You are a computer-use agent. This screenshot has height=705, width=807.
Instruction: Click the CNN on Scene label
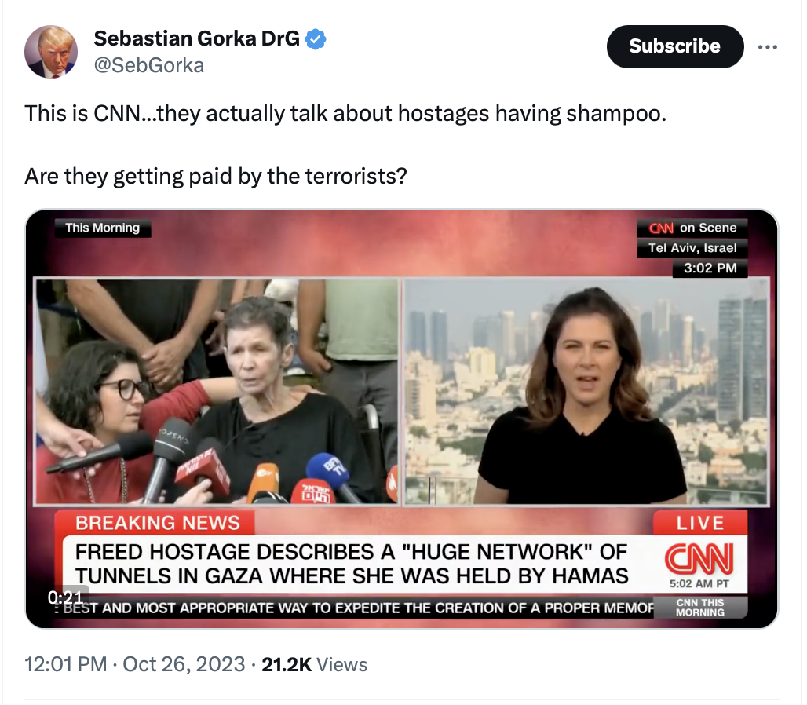pos(692,228)
